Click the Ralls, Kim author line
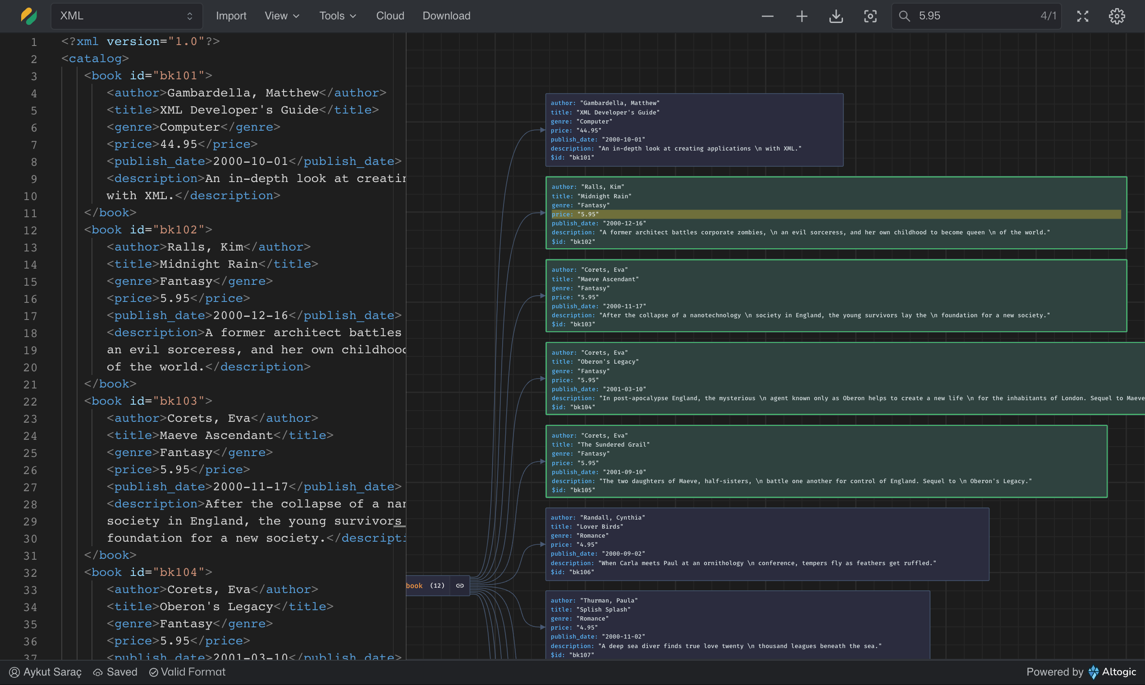 coord(208,247)
